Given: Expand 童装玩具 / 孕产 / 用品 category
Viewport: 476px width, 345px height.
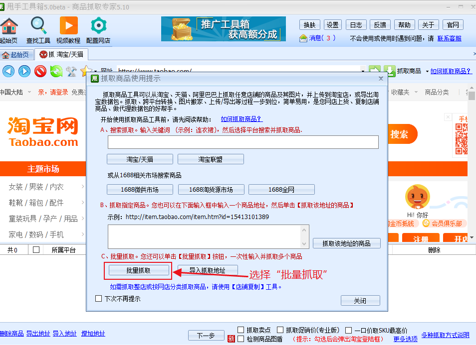Looking at the screenshot, I should click(82, 218).
